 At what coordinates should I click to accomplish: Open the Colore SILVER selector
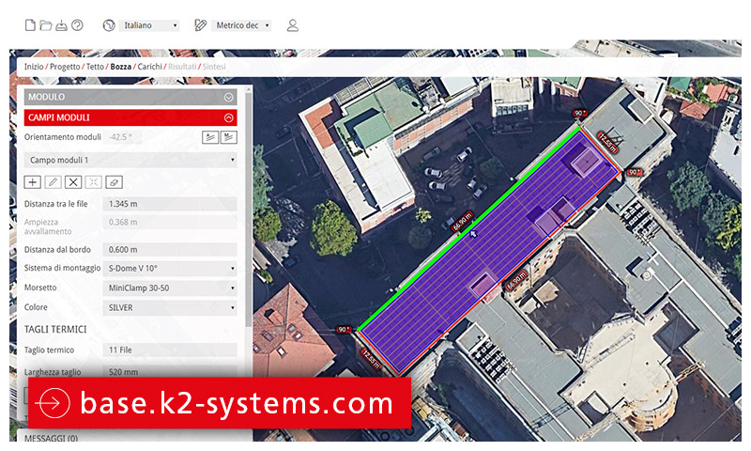tap(170, 307)
